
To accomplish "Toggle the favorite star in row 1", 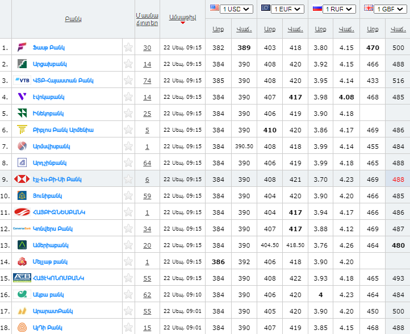I will pyautogui.click(x=128, y=47).
